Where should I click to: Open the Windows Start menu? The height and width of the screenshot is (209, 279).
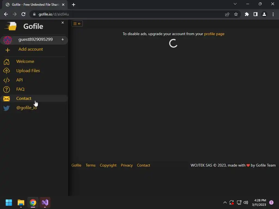tap(9, 202)
